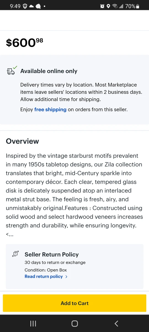The image size is (149, 332).
Task: Tap the return exchange arrows icon
Action: [15, 254]
